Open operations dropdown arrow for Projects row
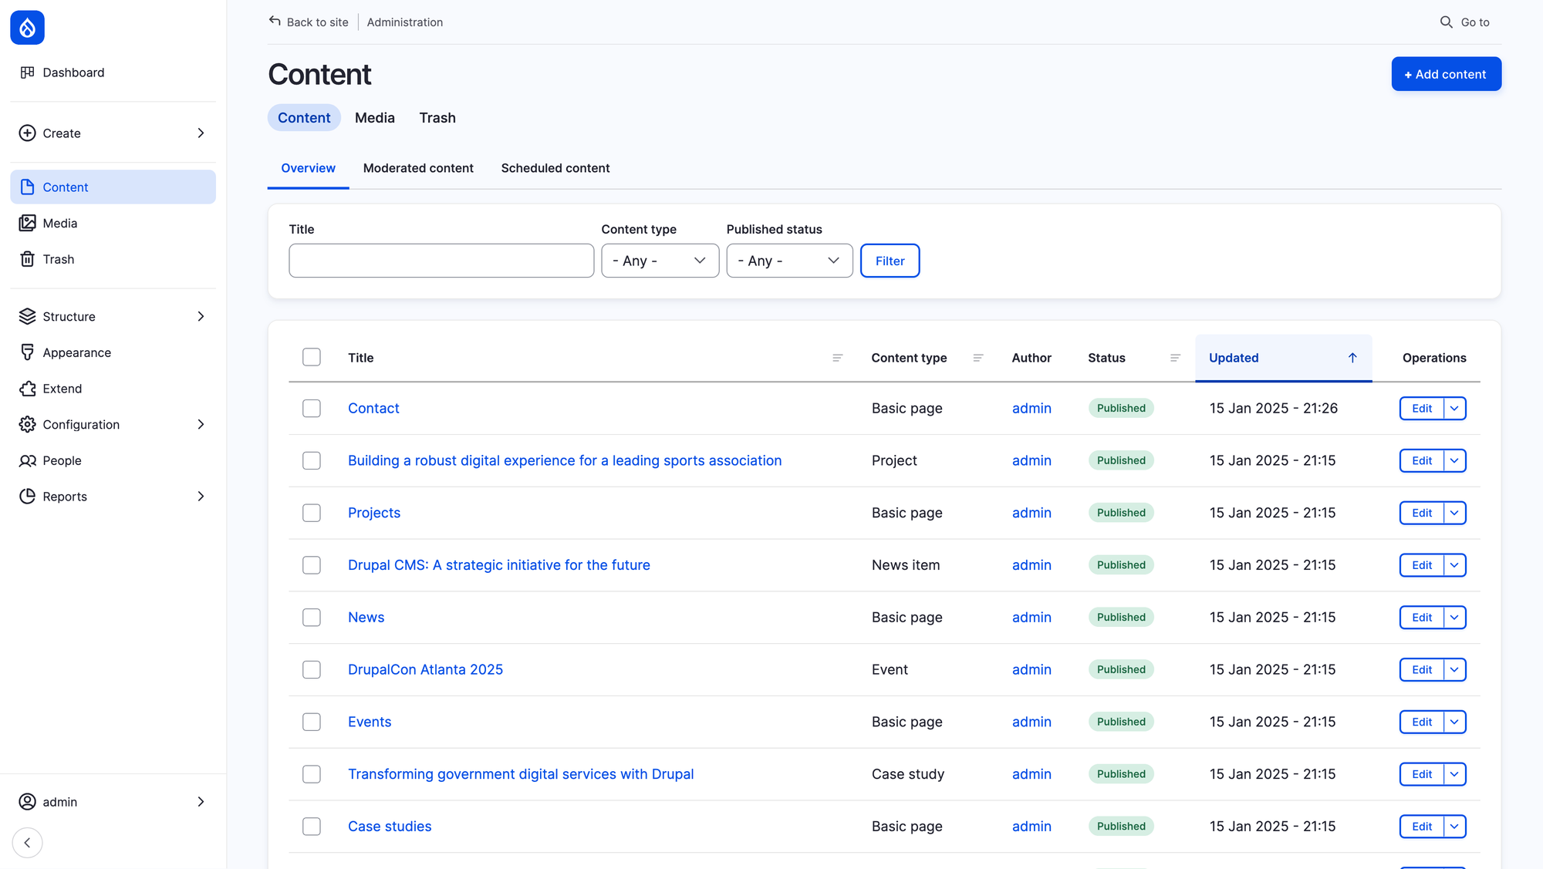The height and width of the screenshot is (869, 1543). (1454, 514)
